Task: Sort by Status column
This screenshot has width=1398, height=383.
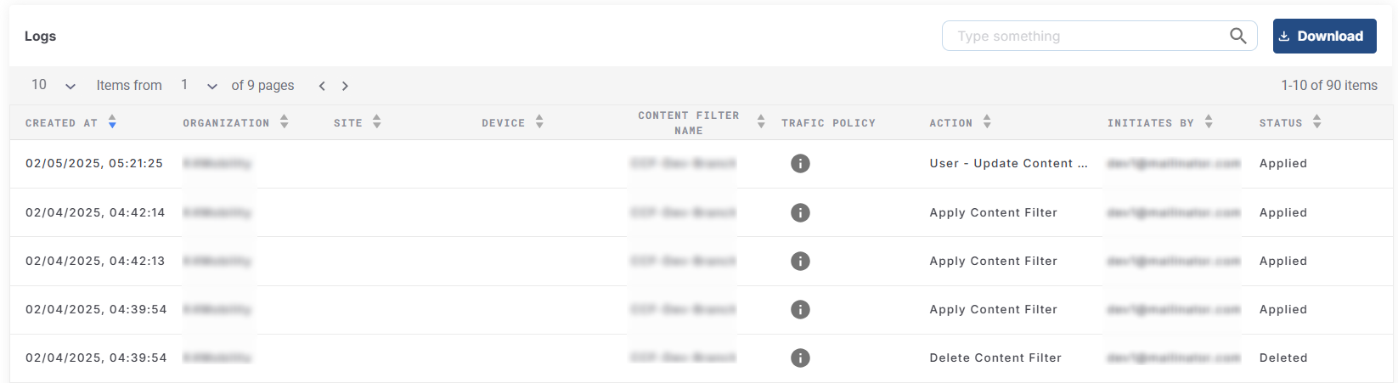Action: [x=1316, y=122]
